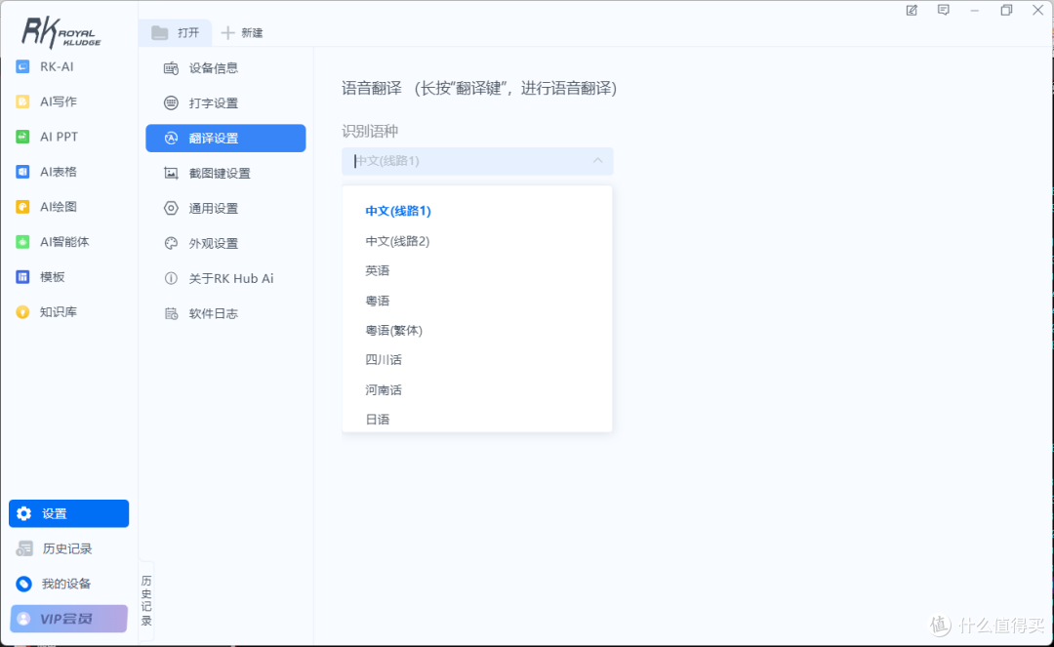
Task: Click the folder icon beside 打开
Action: [x=160, y=32]
